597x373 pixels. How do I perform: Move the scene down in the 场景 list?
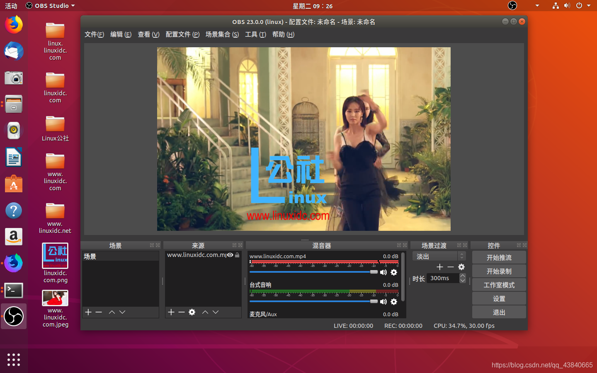(122, 312)
